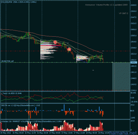The image size is (138, 135).
Task: Click the 2606.0 price scale label
Action: tap(134, 29)
